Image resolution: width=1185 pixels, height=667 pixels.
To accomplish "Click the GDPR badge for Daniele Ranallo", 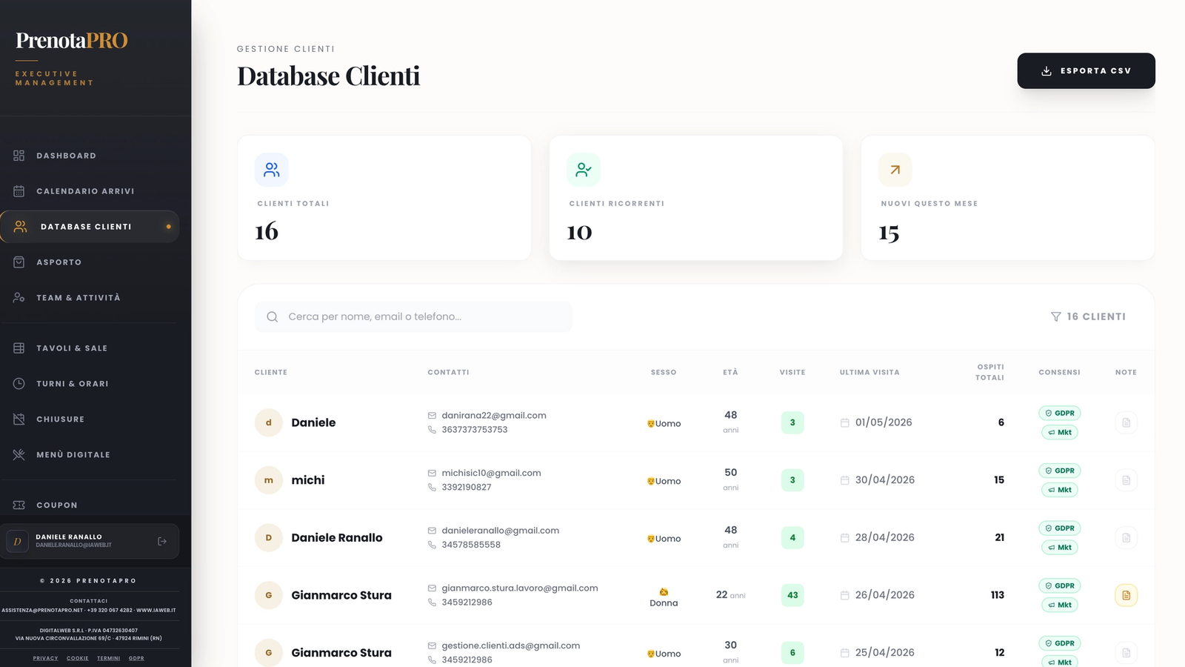I will click(x=1060, y=528).
